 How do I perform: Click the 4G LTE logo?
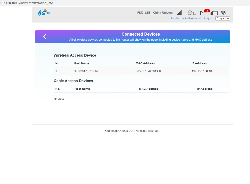point(44,12)
